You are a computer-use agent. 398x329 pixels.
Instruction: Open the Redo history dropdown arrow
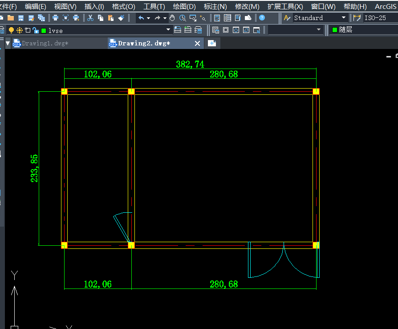click(165, 18)
